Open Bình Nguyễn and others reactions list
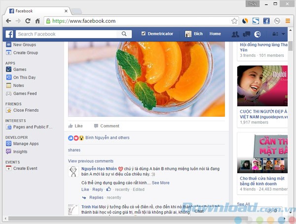Image resolution: width=296 pixels, height=224 pixels. (x=108, y=138)
